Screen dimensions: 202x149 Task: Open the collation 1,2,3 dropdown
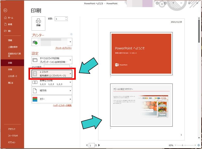point(52,83)
